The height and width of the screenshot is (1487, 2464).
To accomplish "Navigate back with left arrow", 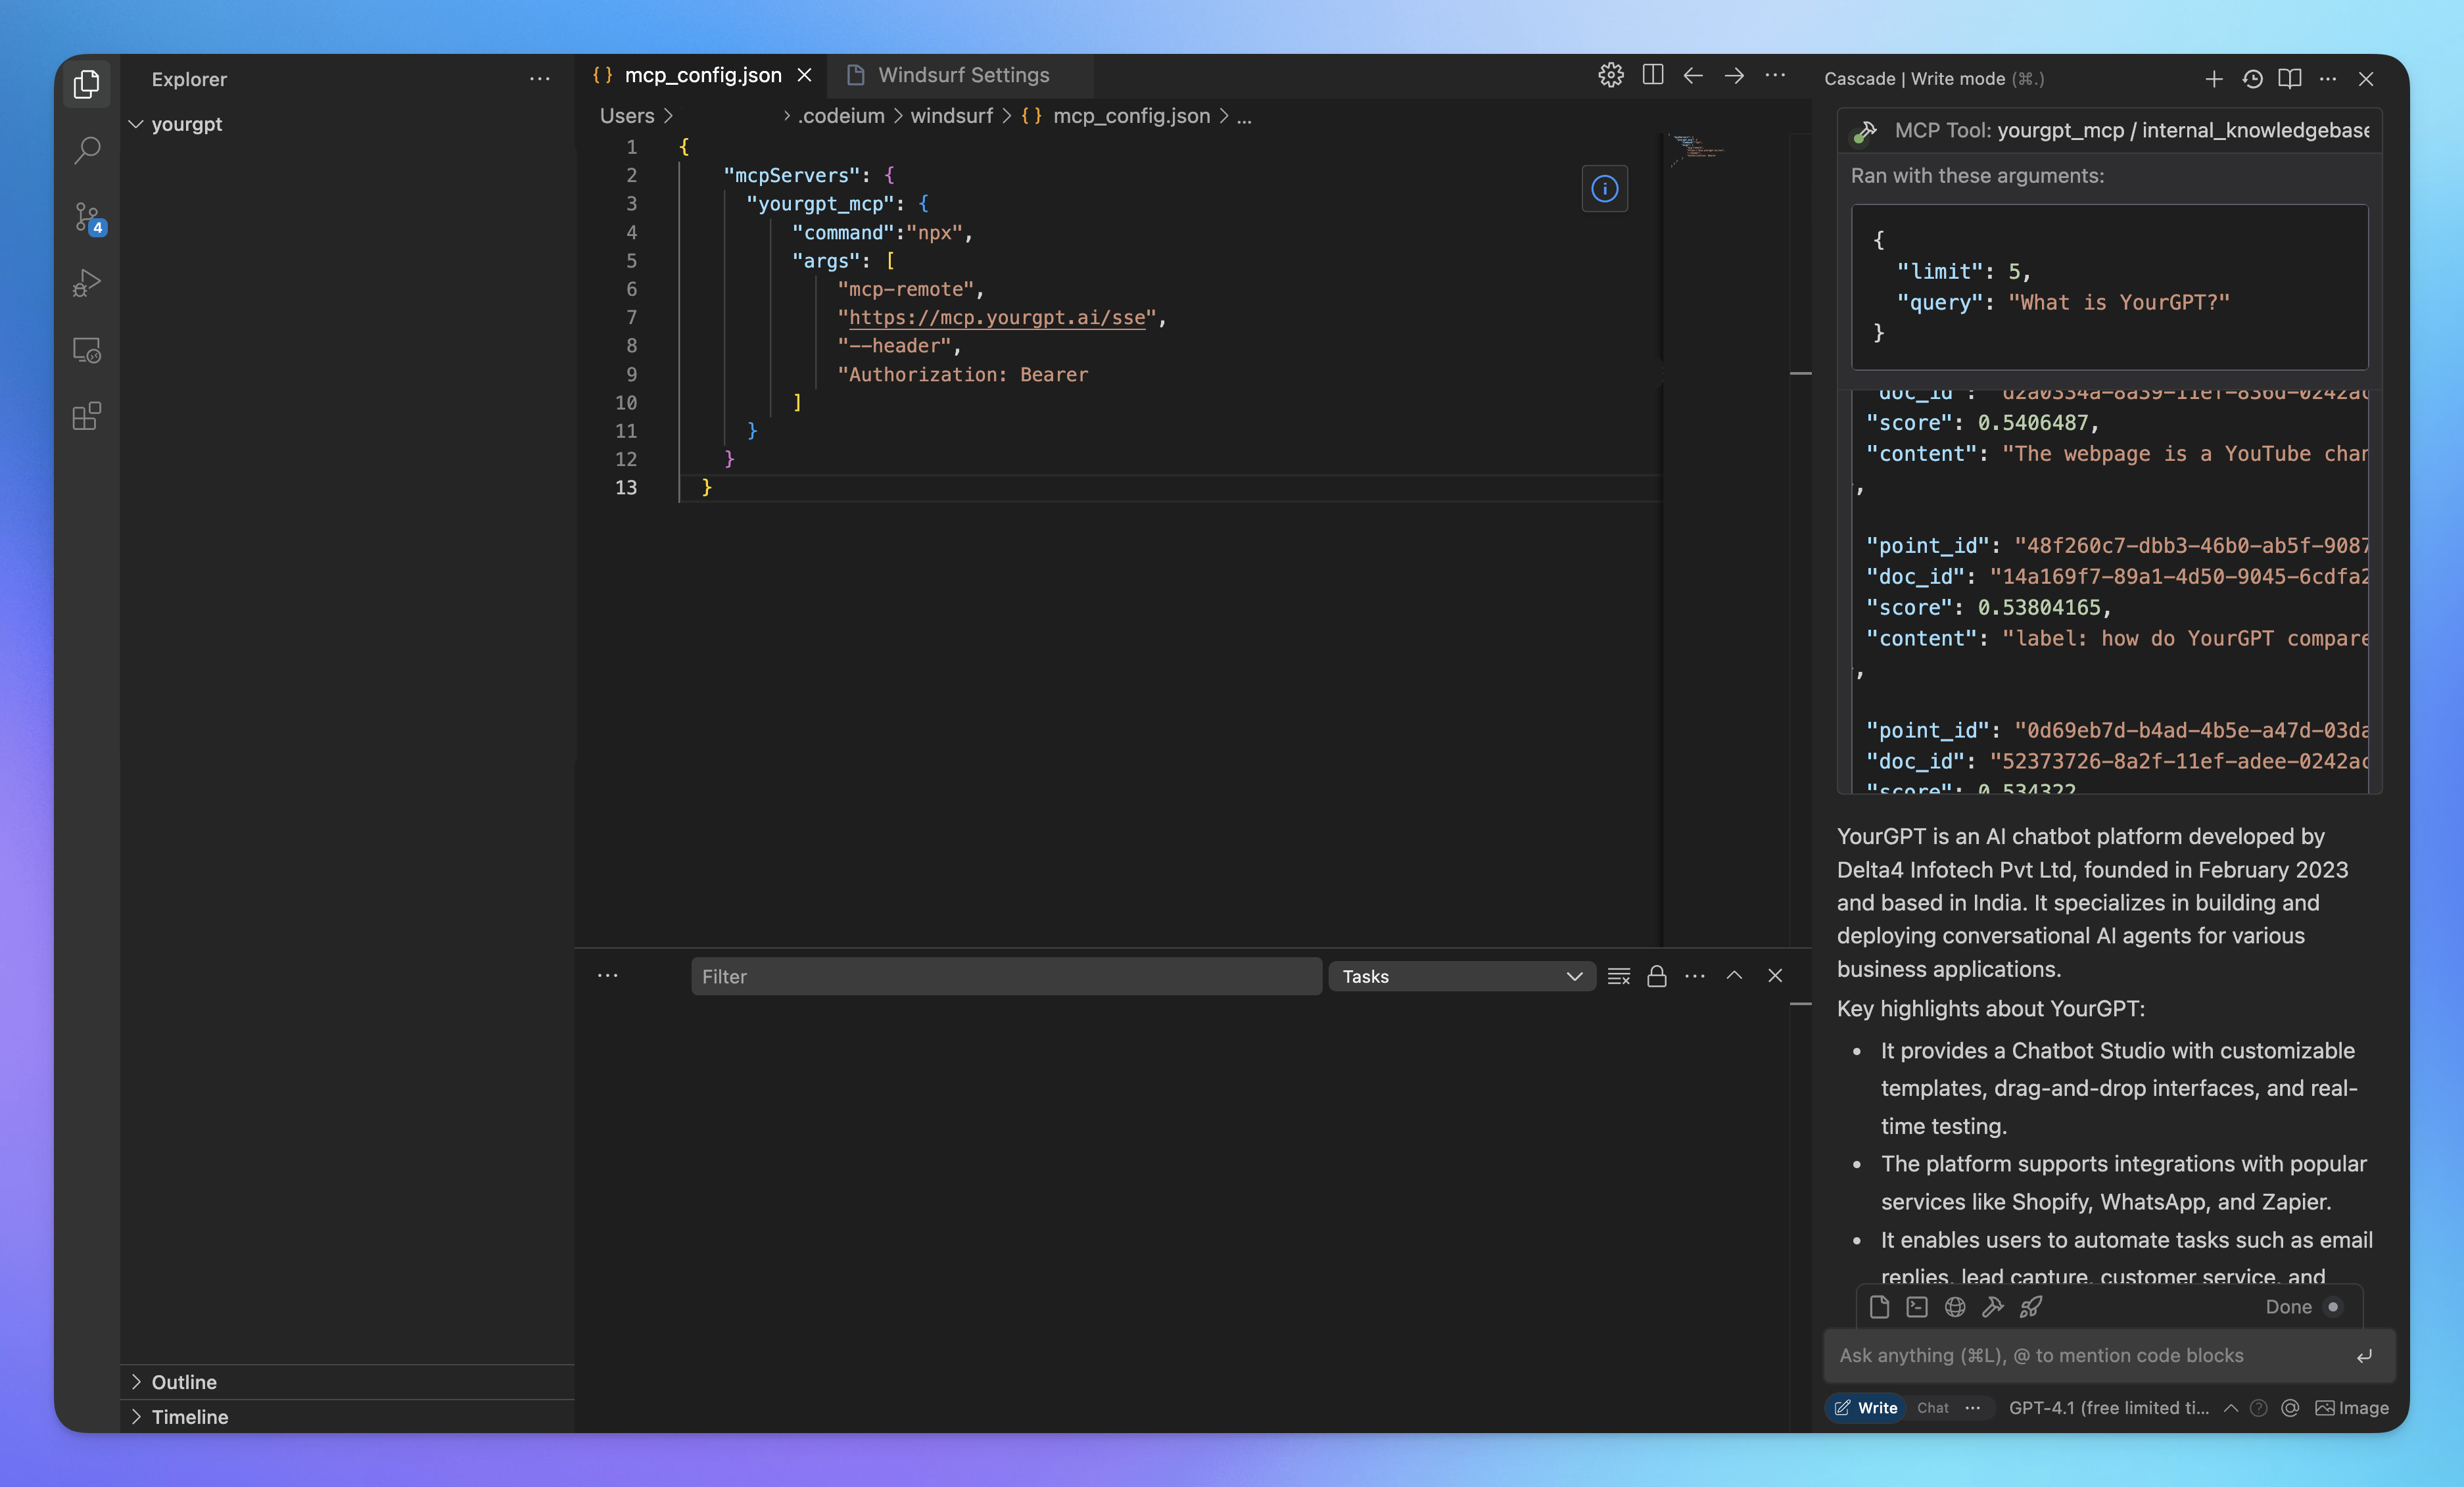I will point(1693,75).
